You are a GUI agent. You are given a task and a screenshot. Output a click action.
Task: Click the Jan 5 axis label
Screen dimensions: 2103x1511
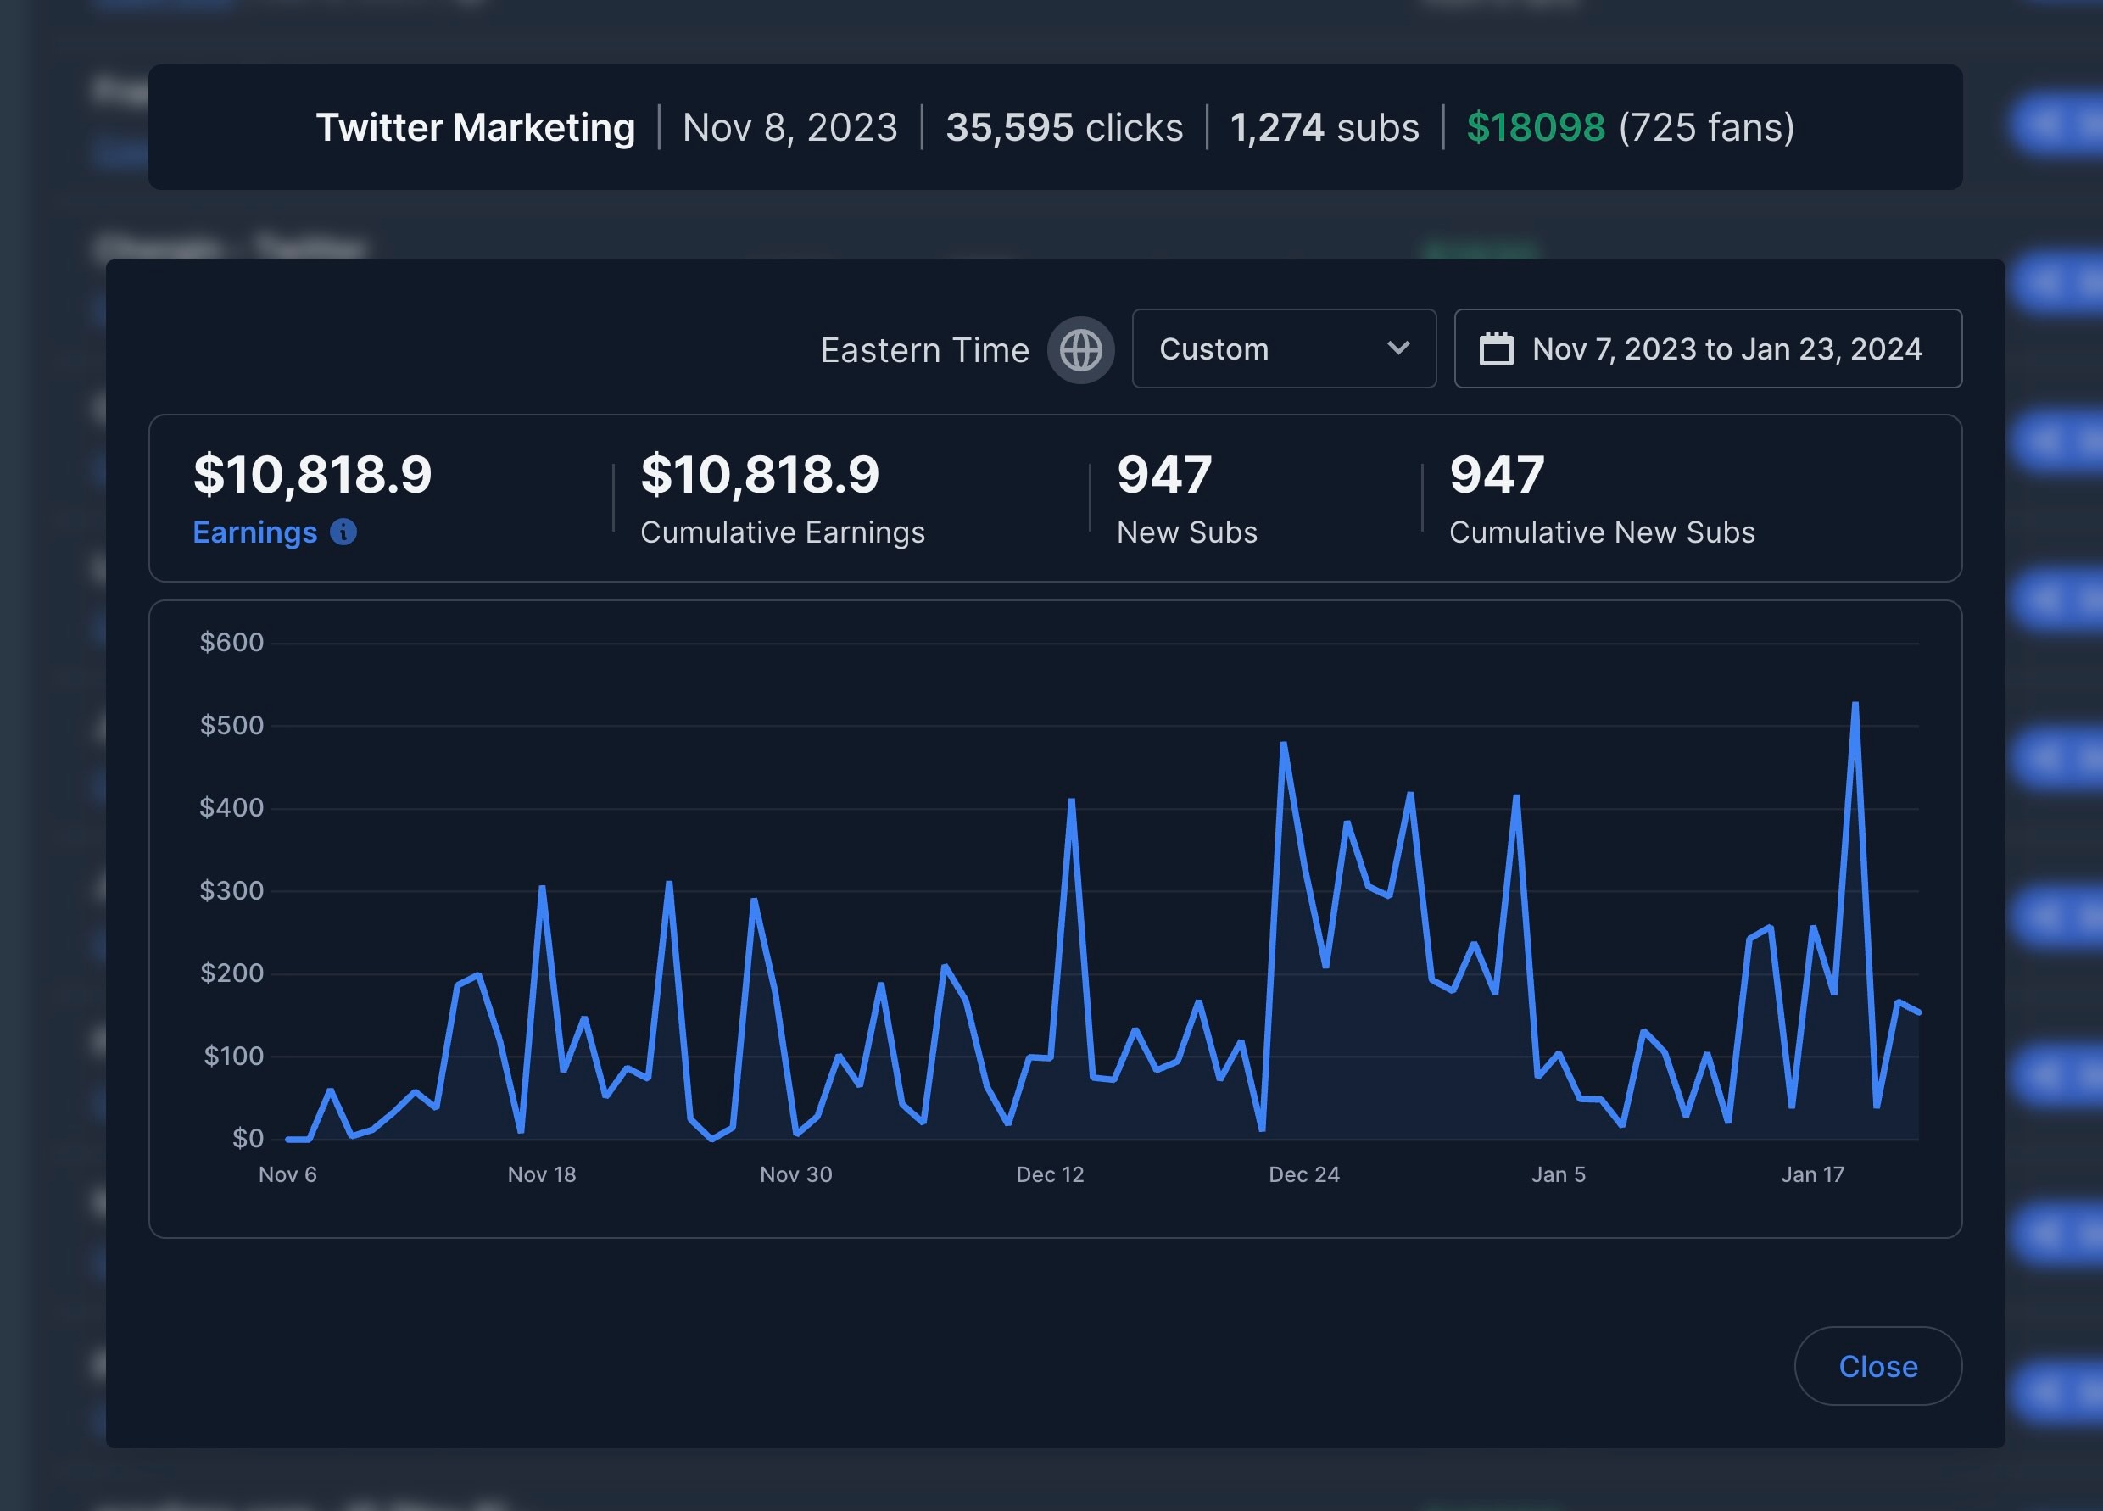click(1558, 1174)
